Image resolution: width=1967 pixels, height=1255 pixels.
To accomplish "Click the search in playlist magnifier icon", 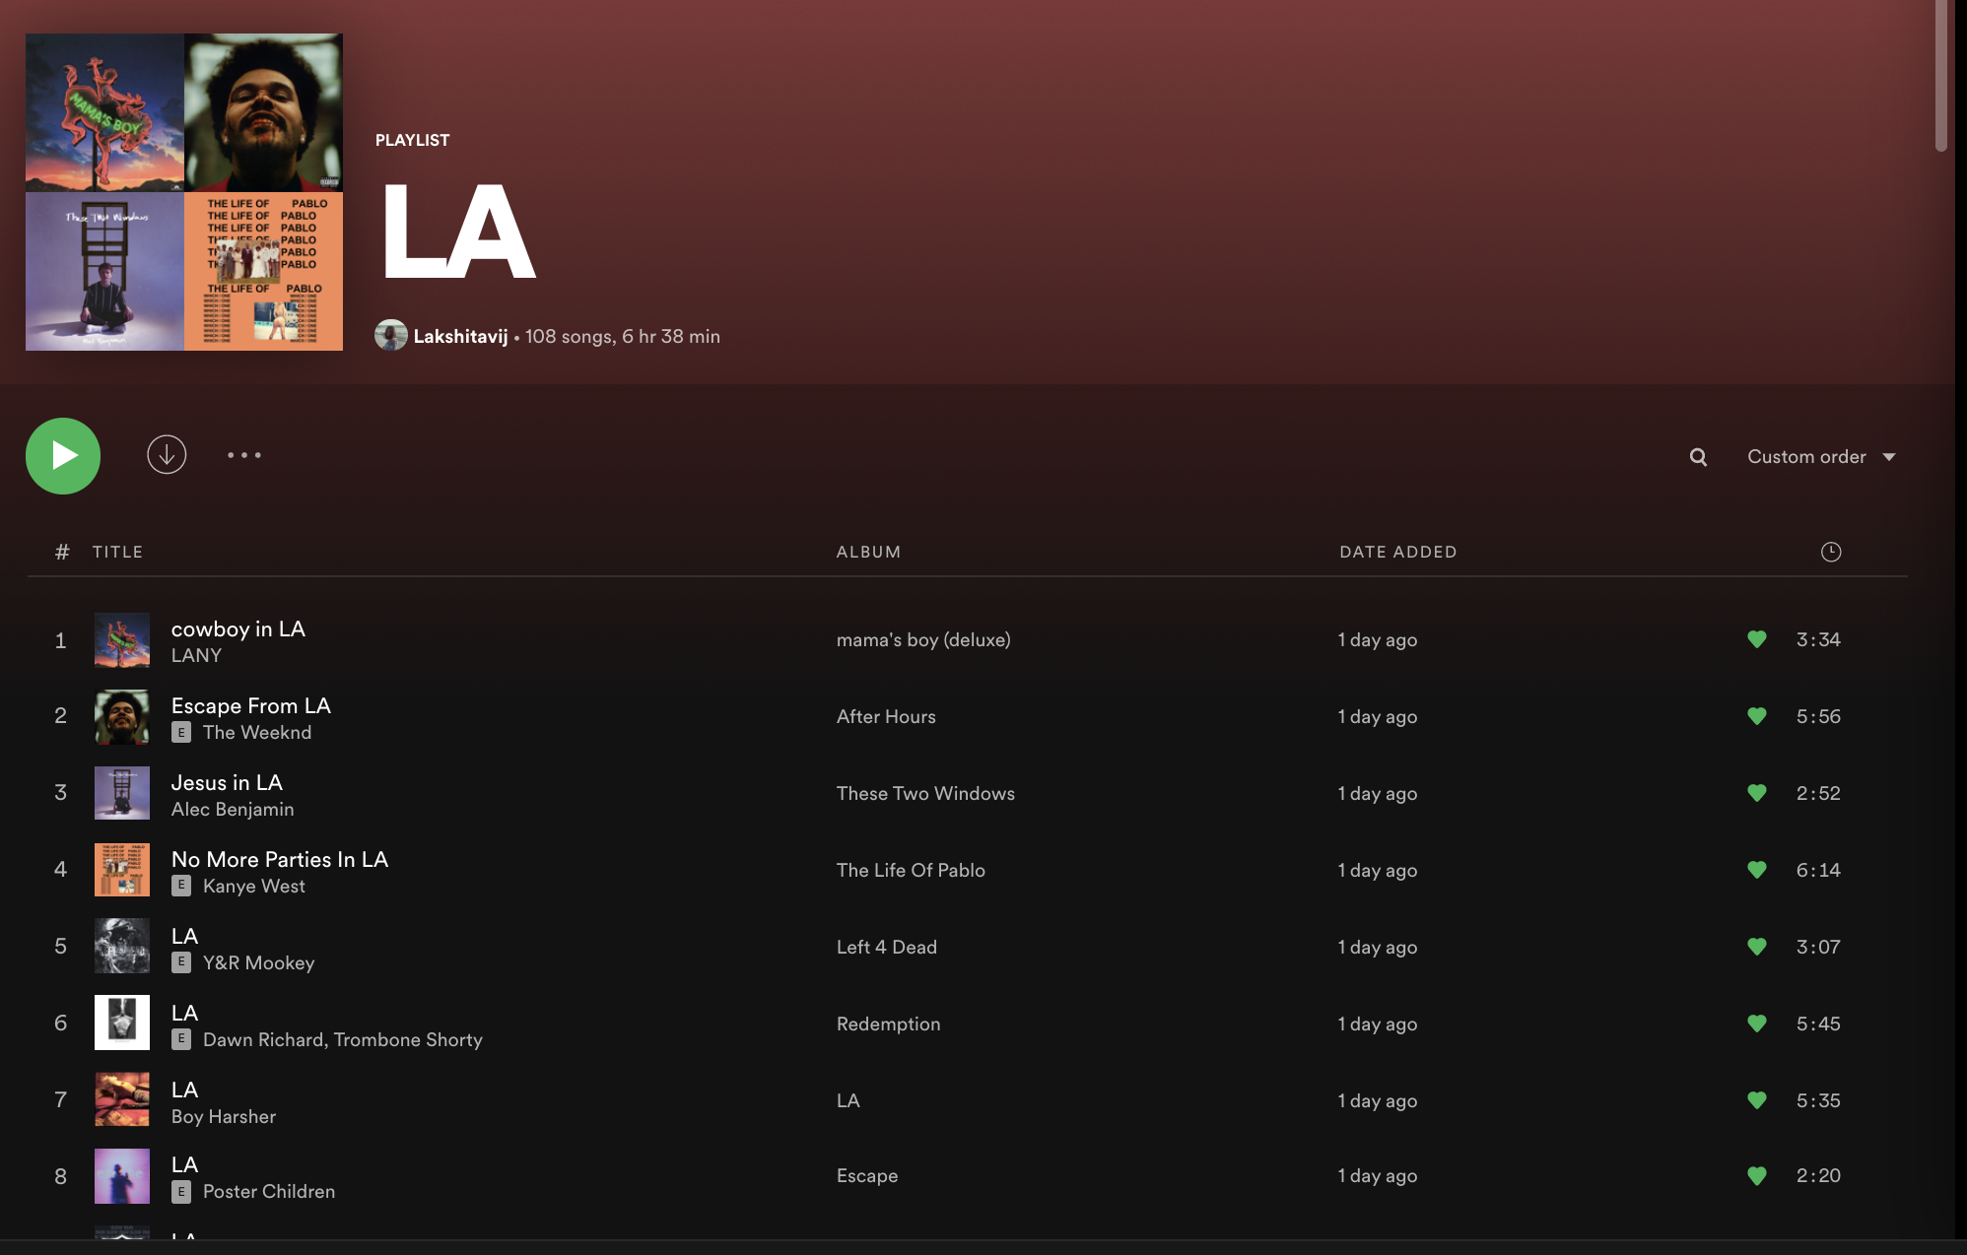I will point(1698,457).
